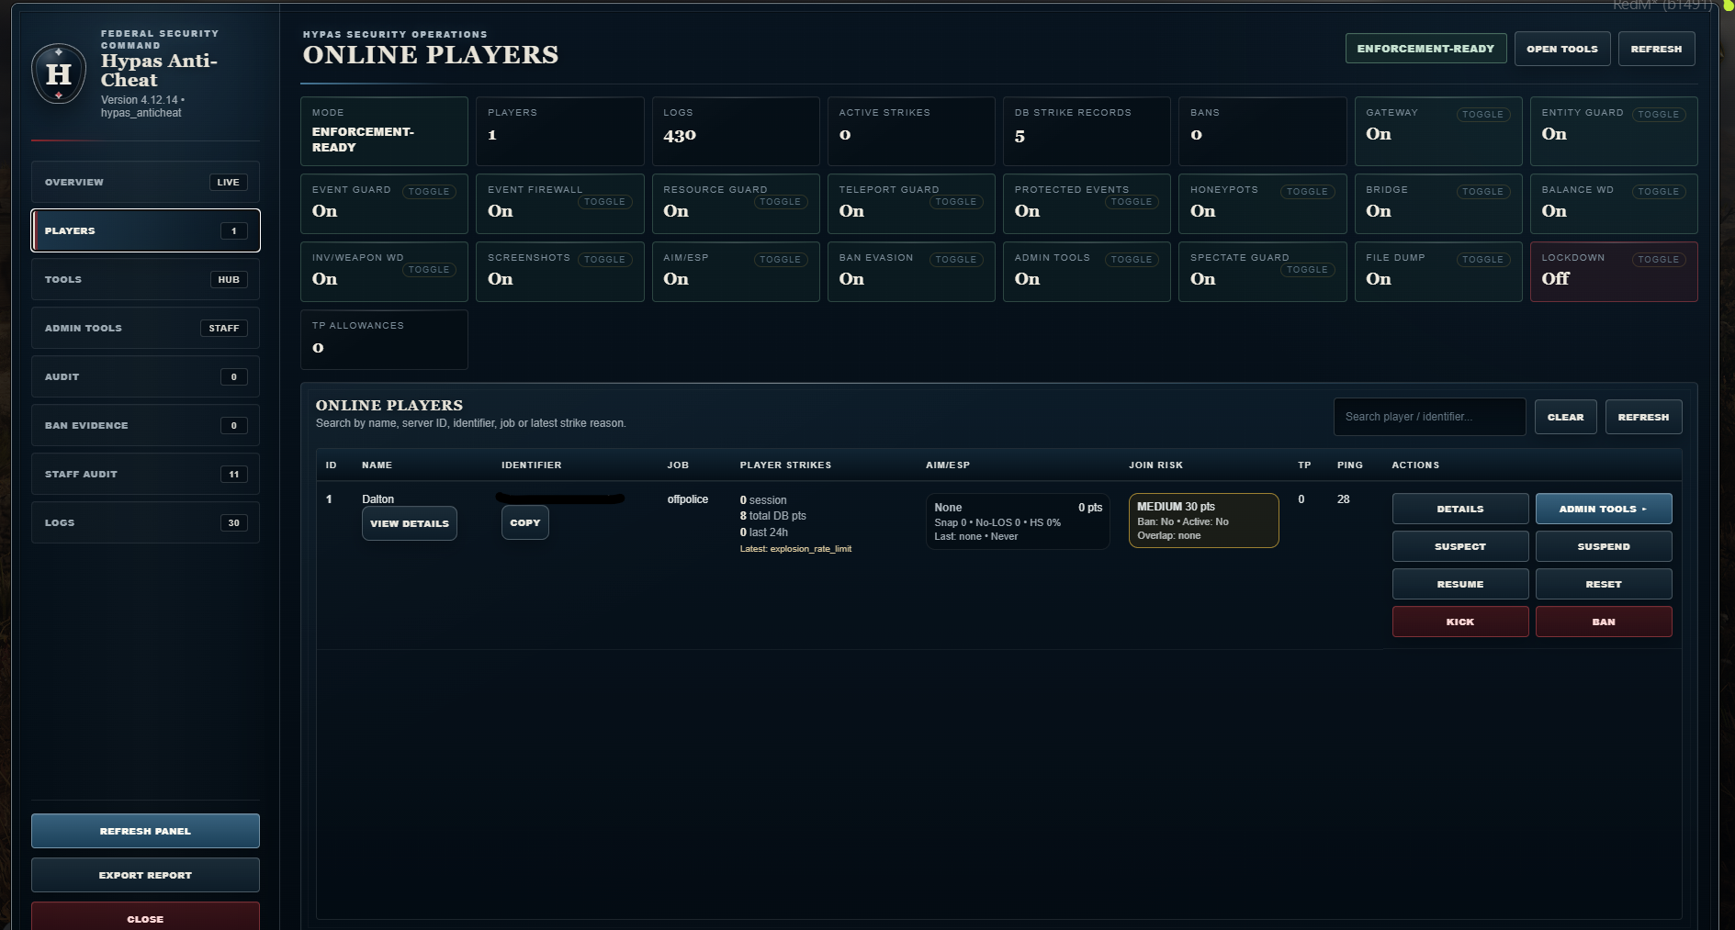The image size is (1735, 930).
Task: Suspend player Dalton
Action: point(1604,546)
